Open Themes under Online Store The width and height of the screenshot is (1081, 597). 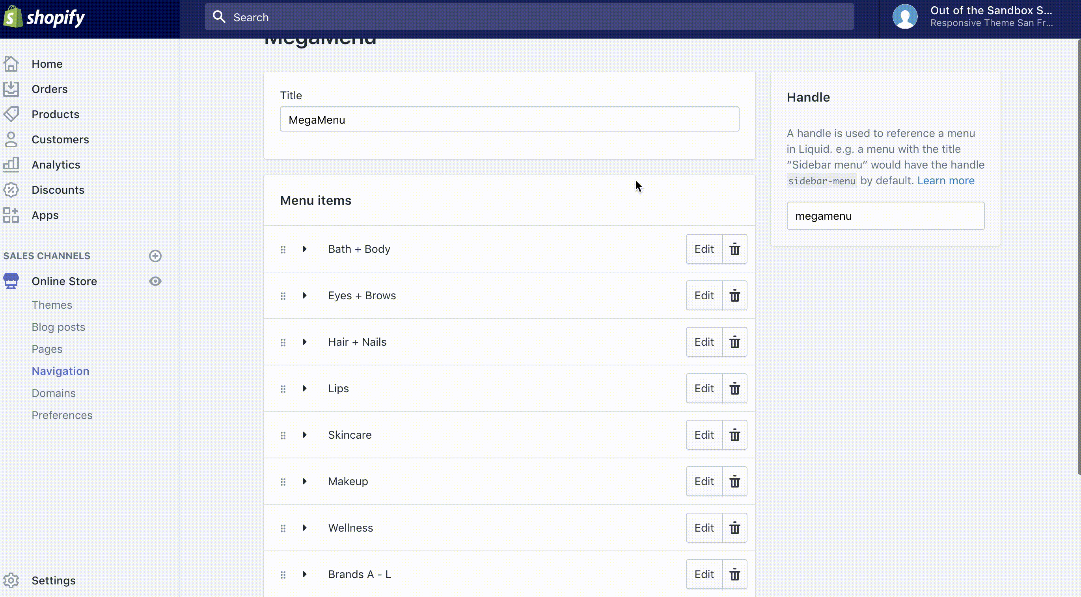(x=52, y=305)
